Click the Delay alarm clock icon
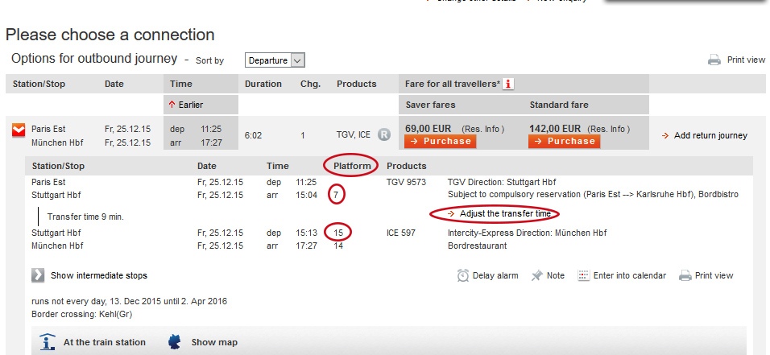 [462, 275]
